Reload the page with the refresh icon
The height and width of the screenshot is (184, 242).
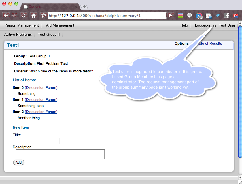click(24, 15)
